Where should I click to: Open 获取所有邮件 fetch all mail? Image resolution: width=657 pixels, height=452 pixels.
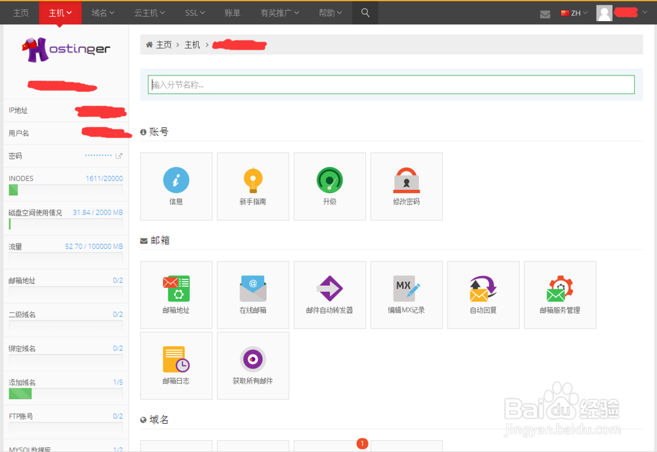pos(252,365)
